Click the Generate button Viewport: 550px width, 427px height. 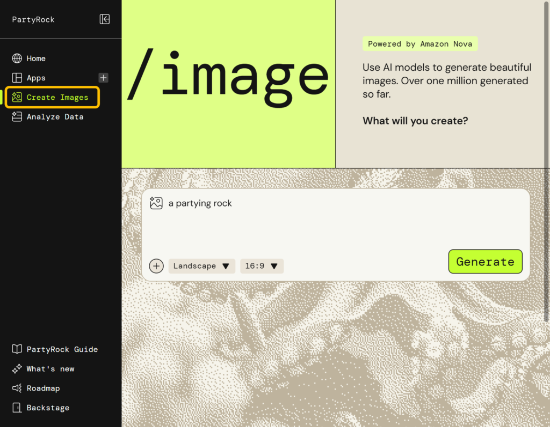[485, 261]
